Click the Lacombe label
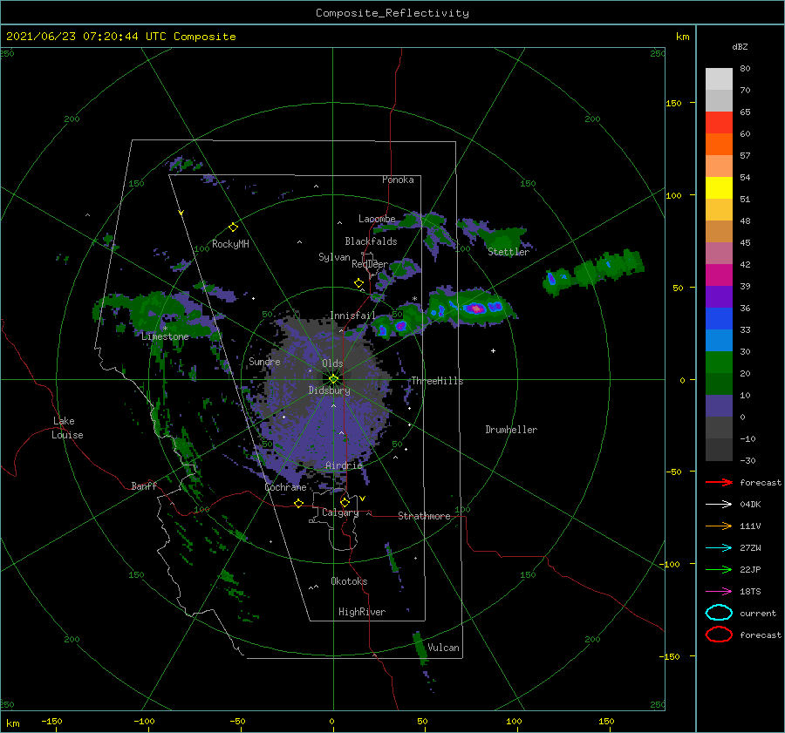 (x=377, y=219)
